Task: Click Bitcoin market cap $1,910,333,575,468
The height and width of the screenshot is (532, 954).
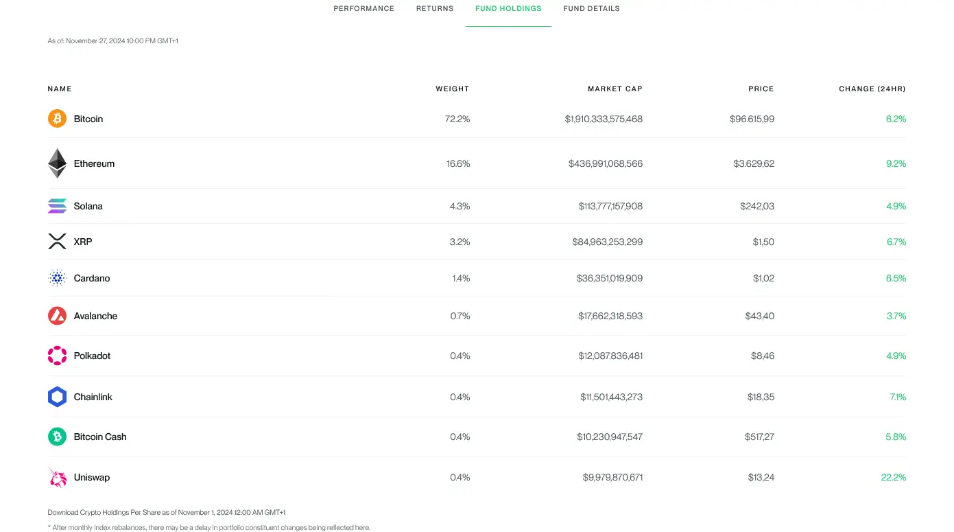Action: click(604, 119)
